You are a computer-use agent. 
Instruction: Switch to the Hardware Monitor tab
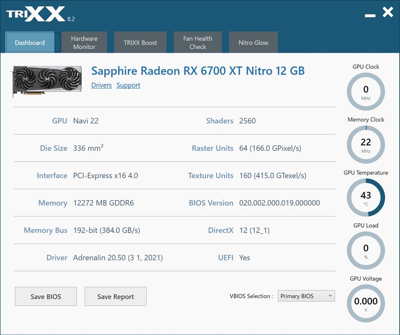[84, 42]
